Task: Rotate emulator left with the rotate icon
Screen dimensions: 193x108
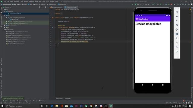Action: pos(177,25)
